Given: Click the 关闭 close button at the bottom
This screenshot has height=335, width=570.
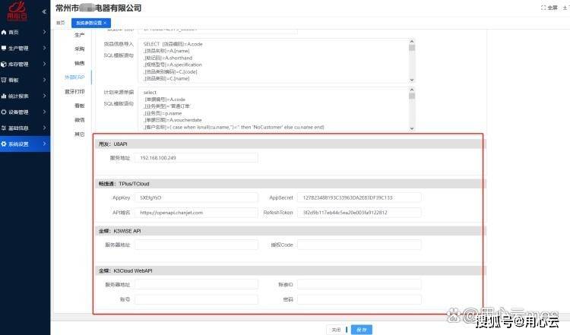Looking at the screenshot, I should click(x=336, y=330).
